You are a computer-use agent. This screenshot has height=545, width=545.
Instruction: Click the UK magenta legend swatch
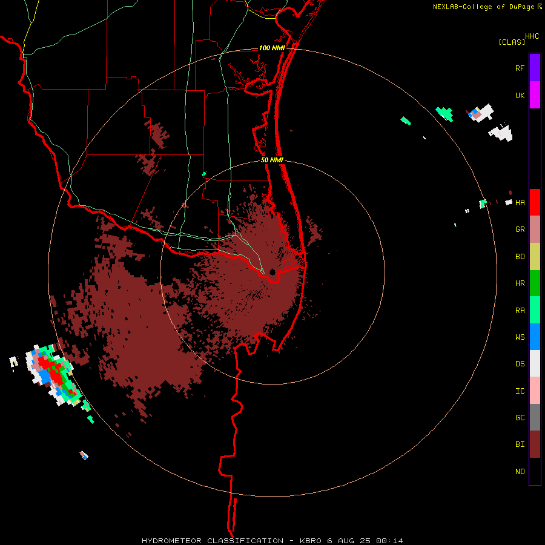(x=535, y=94)
